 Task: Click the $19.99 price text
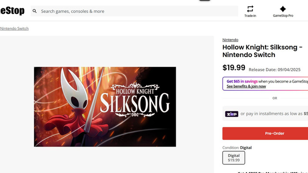click(x=234, y=68)
